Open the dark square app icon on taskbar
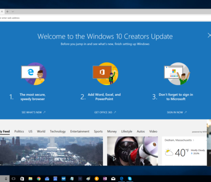Viewport: 211px width, 182px height. coord(80,178)
